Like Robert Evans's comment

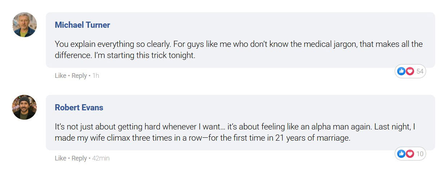coord(60,158)
